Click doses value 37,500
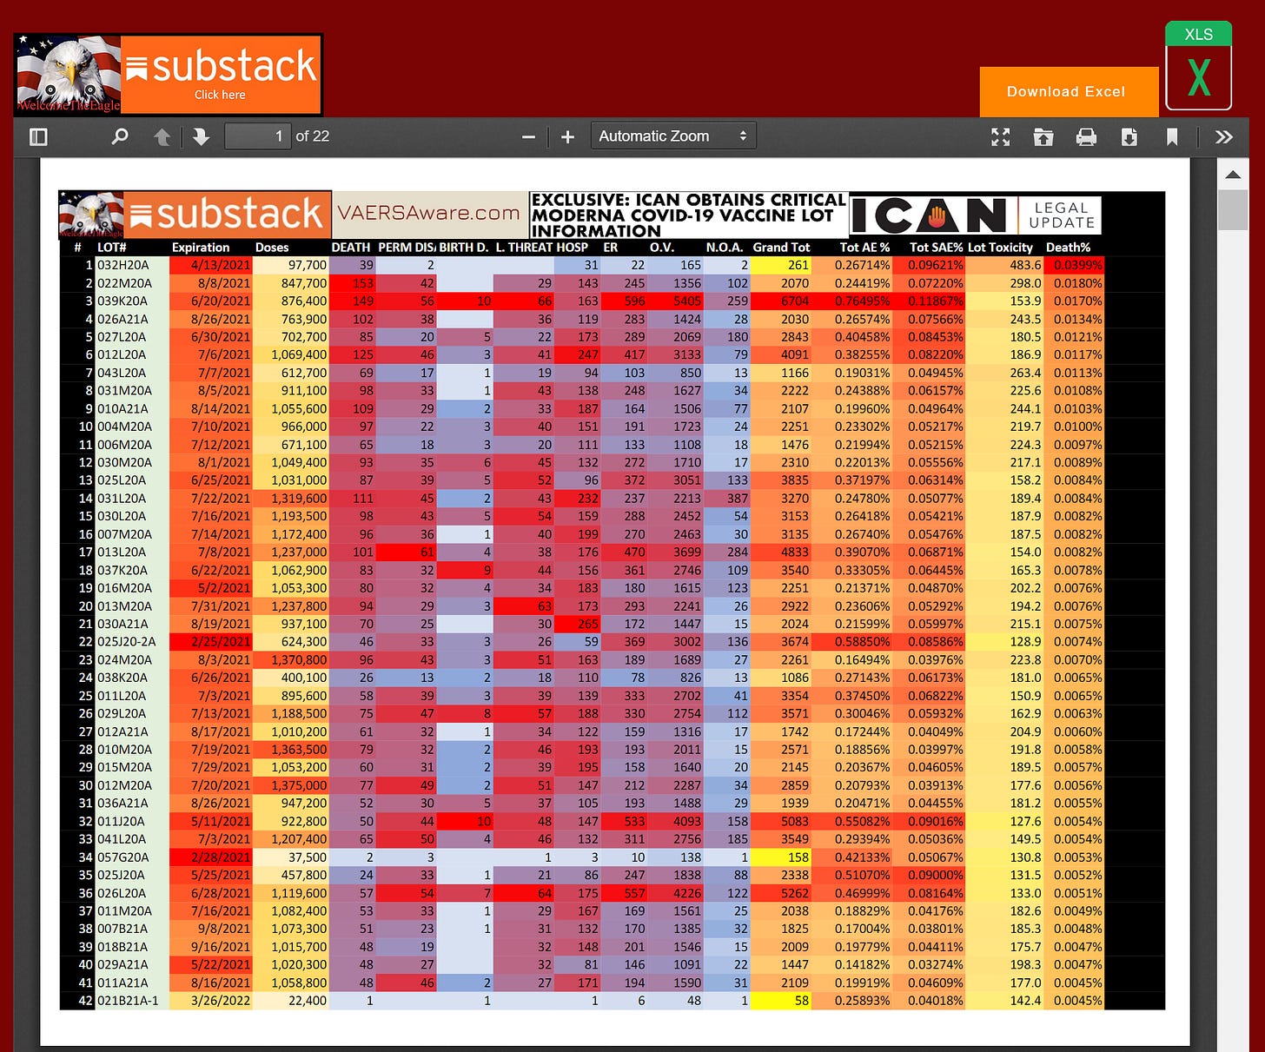Screen dimensions: 1265x1052 [x=307, y=857]
